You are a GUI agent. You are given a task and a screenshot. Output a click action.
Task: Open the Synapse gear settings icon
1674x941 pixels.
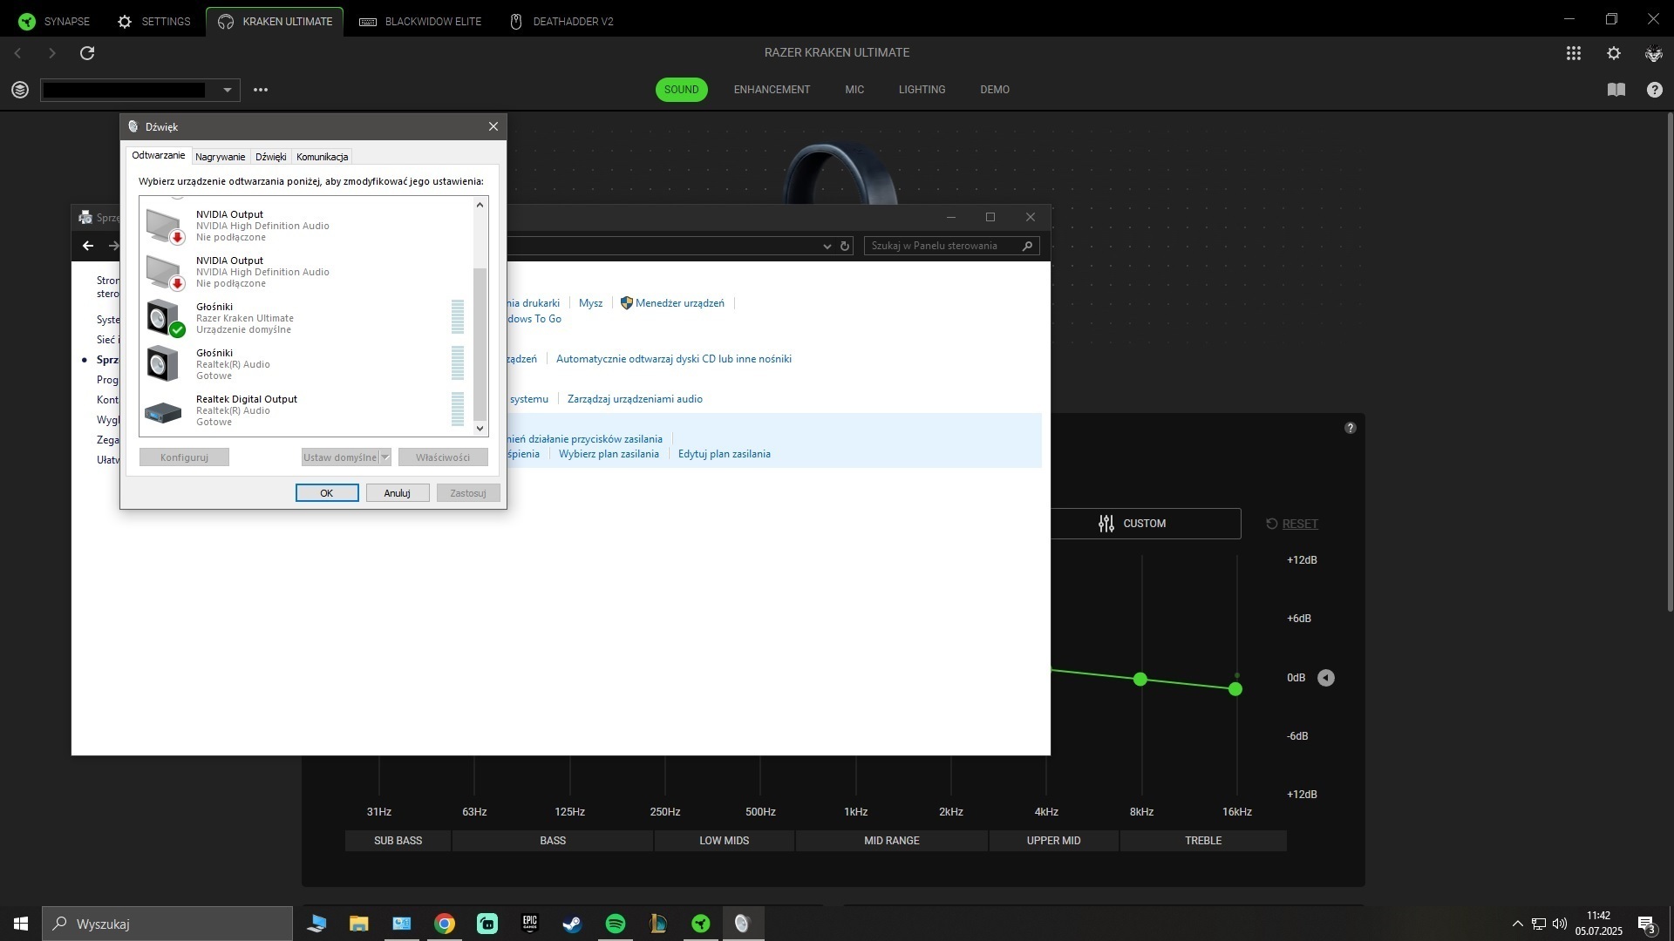[1614, 53]
